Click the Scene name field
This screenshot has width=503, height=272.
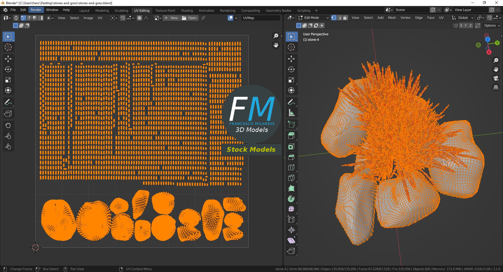(412, 10)
